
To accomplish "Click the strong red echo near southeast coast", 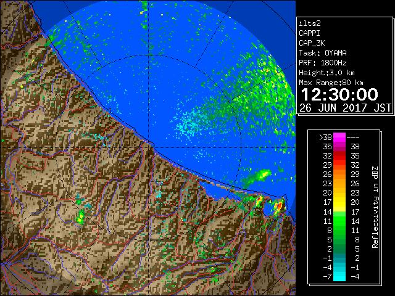I will point(279,207).
